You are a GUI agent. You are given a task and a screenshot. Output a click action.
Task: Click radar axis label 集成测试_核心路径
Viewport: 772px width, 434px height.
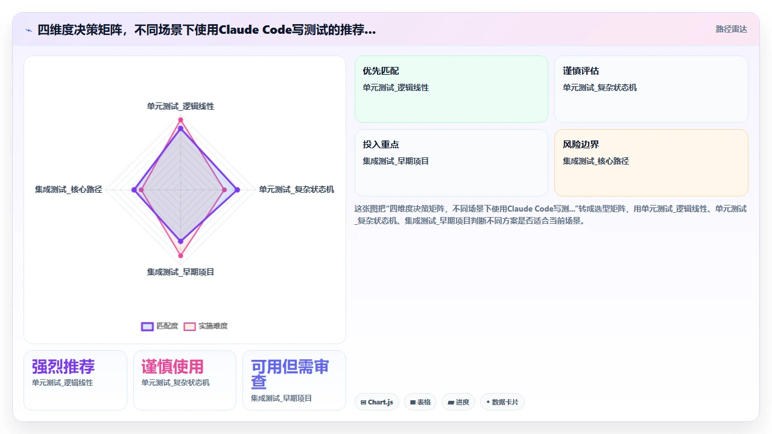click(x=69, y=189)
